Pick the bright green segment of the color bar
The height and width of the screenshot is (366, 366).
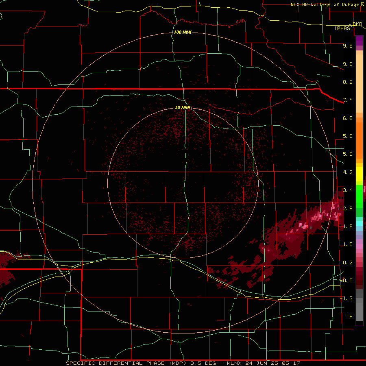coord(359,196)
